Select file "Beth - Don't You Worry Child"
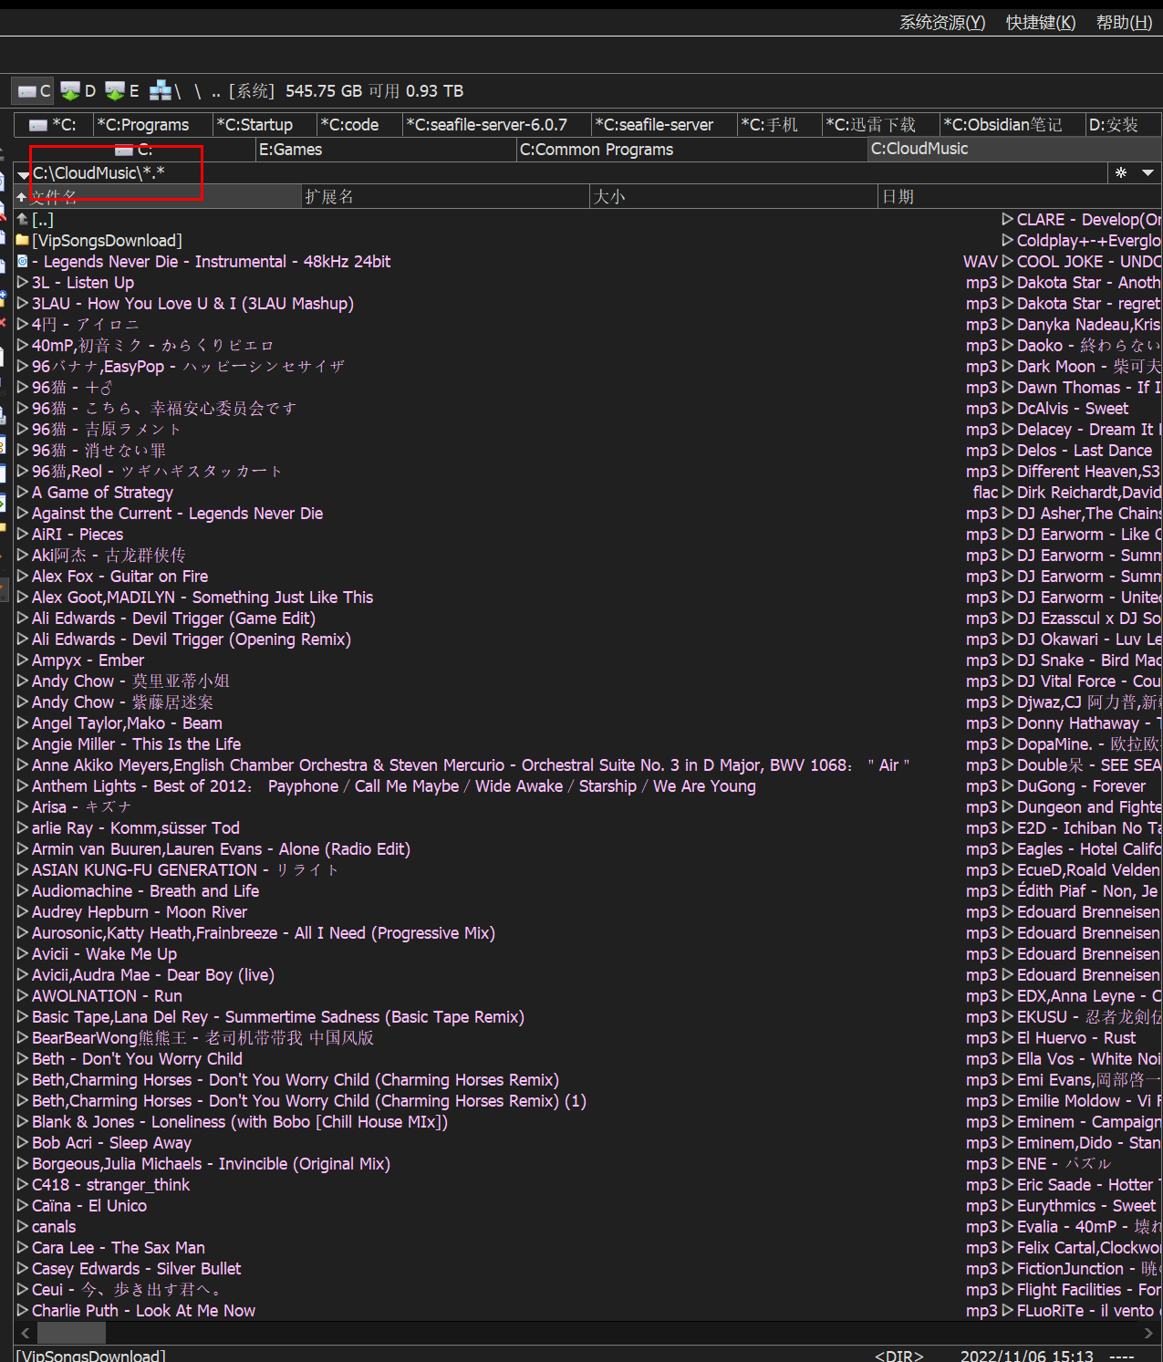1163x1362 pixels. point(137,1059)
